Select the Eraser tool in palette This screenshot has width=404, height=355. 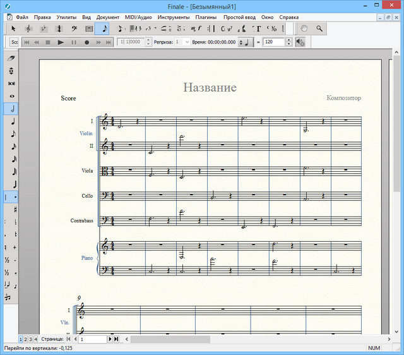point(11,58)
